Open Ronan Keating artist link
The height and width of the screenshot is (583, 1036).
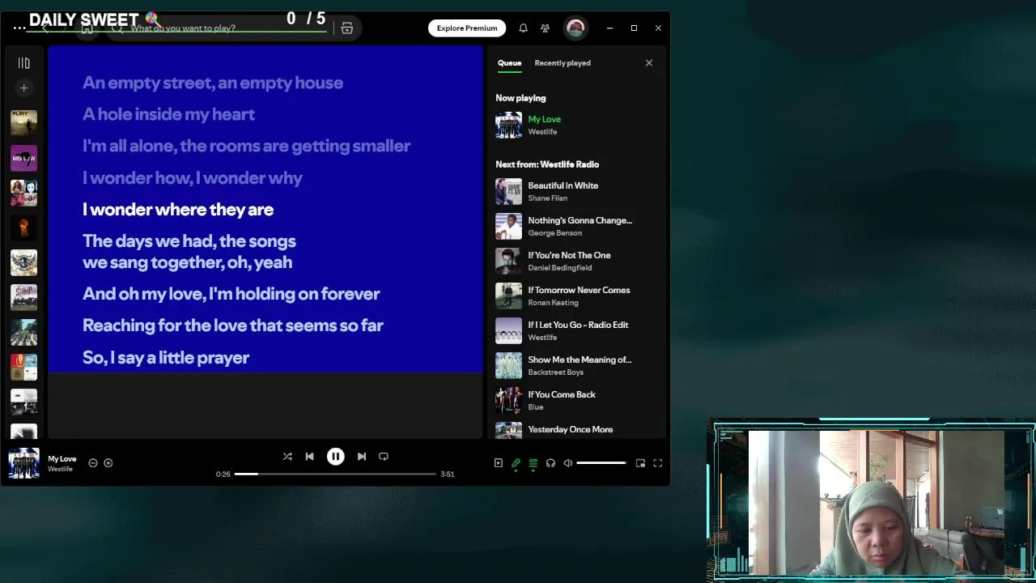point(553,303)
